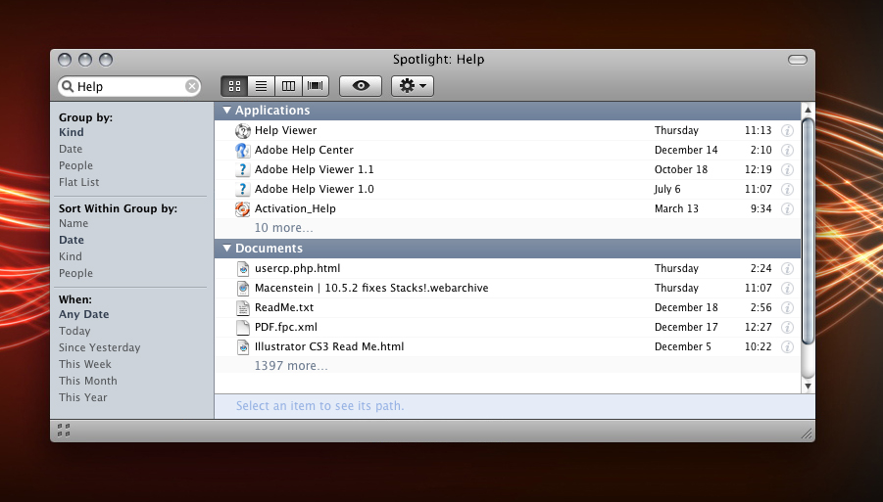The width and height of the screenshot is (883, 502).
Task: Filter results to This Year
Action: [82, 397]
